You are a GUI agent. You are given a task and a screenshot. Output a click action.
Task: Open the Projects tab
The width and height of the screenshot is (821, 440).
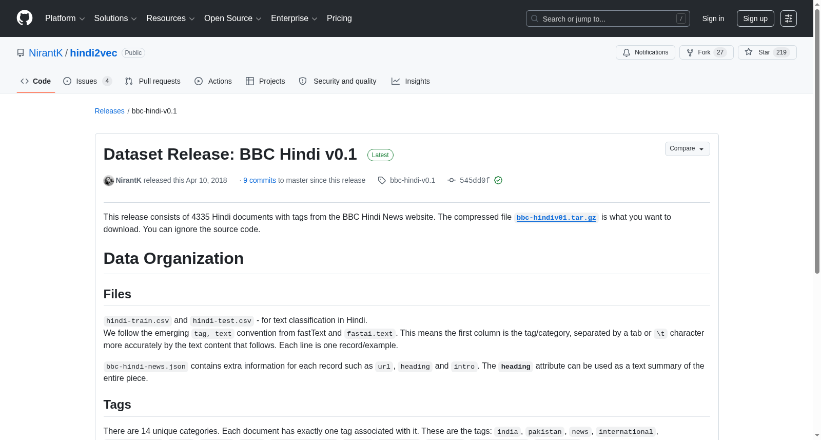pyautogui.click(x=265, y=81)
